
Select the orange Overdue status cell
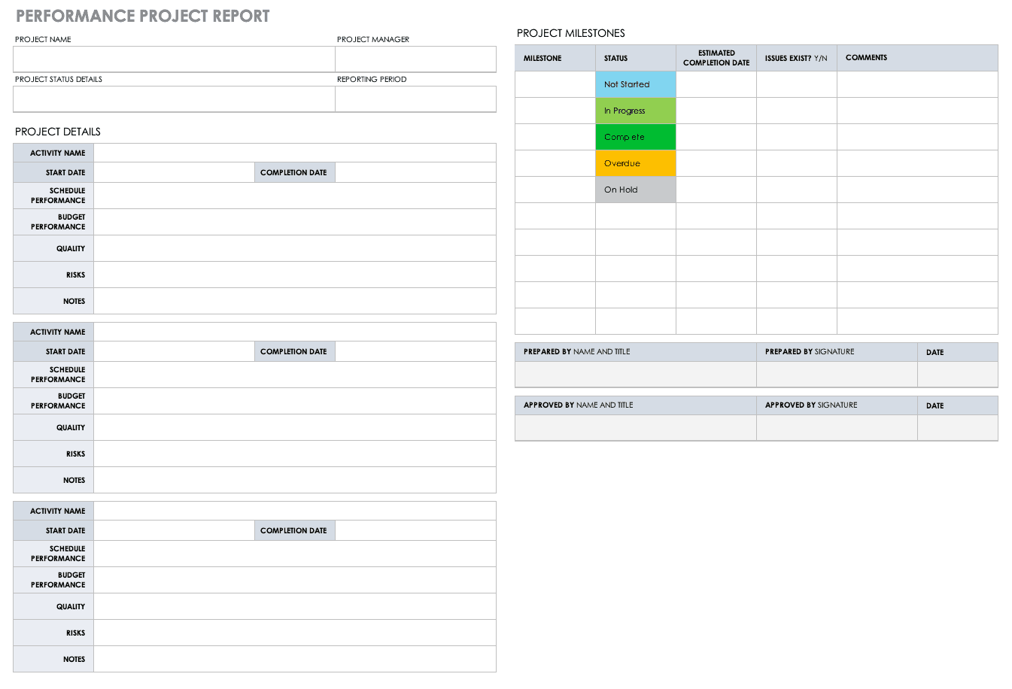pos(635,163)
